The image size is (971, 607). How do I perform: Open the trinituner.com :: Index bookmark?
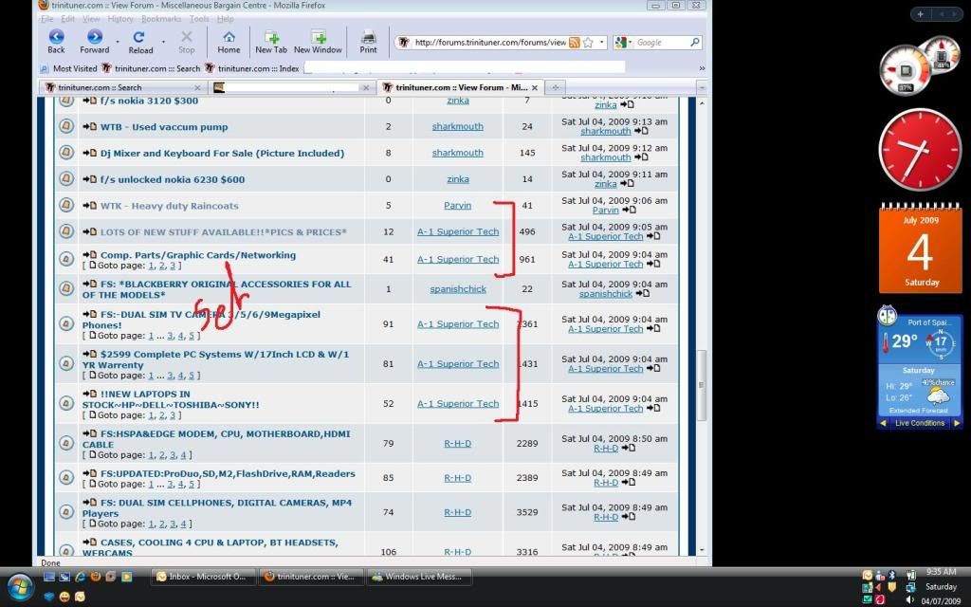pos(252,68)
